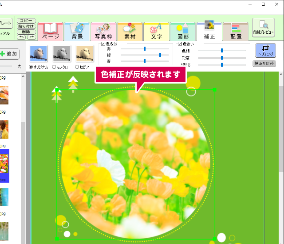284x244 pixels.
Task: Switch to the 図形 tab
Action: [x=183, y=32]
